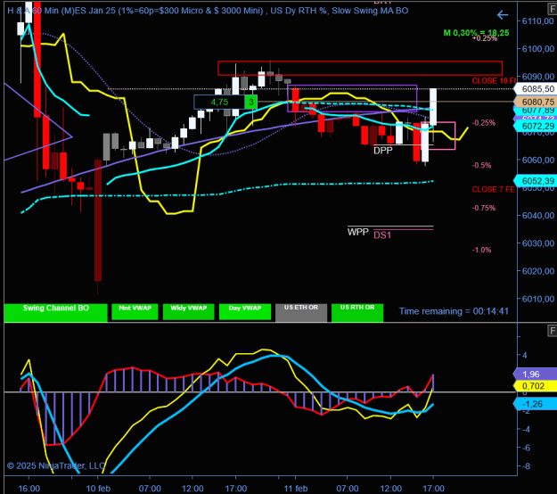Click the 6052,39 cyan price marker
557x494 pixels.
(537, 181)
